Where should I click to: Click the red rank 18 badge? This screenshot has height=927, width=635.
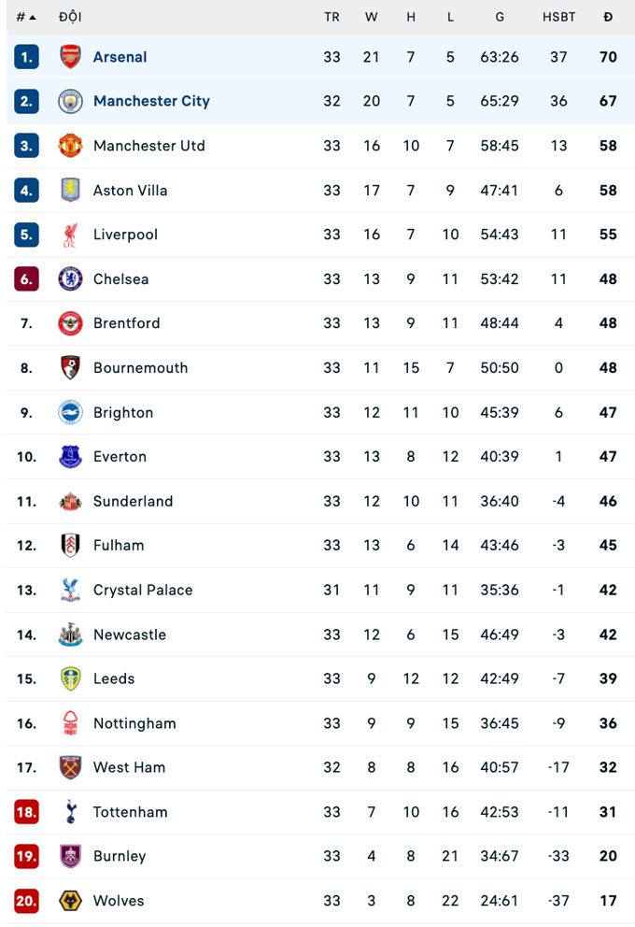pyautogui.click(x=26, y=812)
